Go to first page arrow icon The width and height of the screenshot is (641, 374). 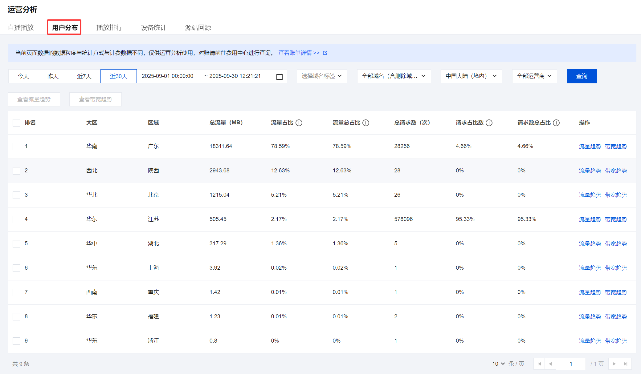click(x=539, y=364)
